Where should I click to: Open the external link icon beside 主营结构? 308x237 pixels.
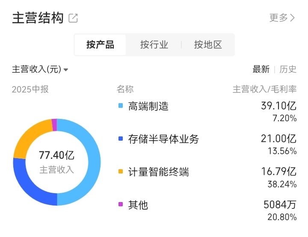pos(73,18)
